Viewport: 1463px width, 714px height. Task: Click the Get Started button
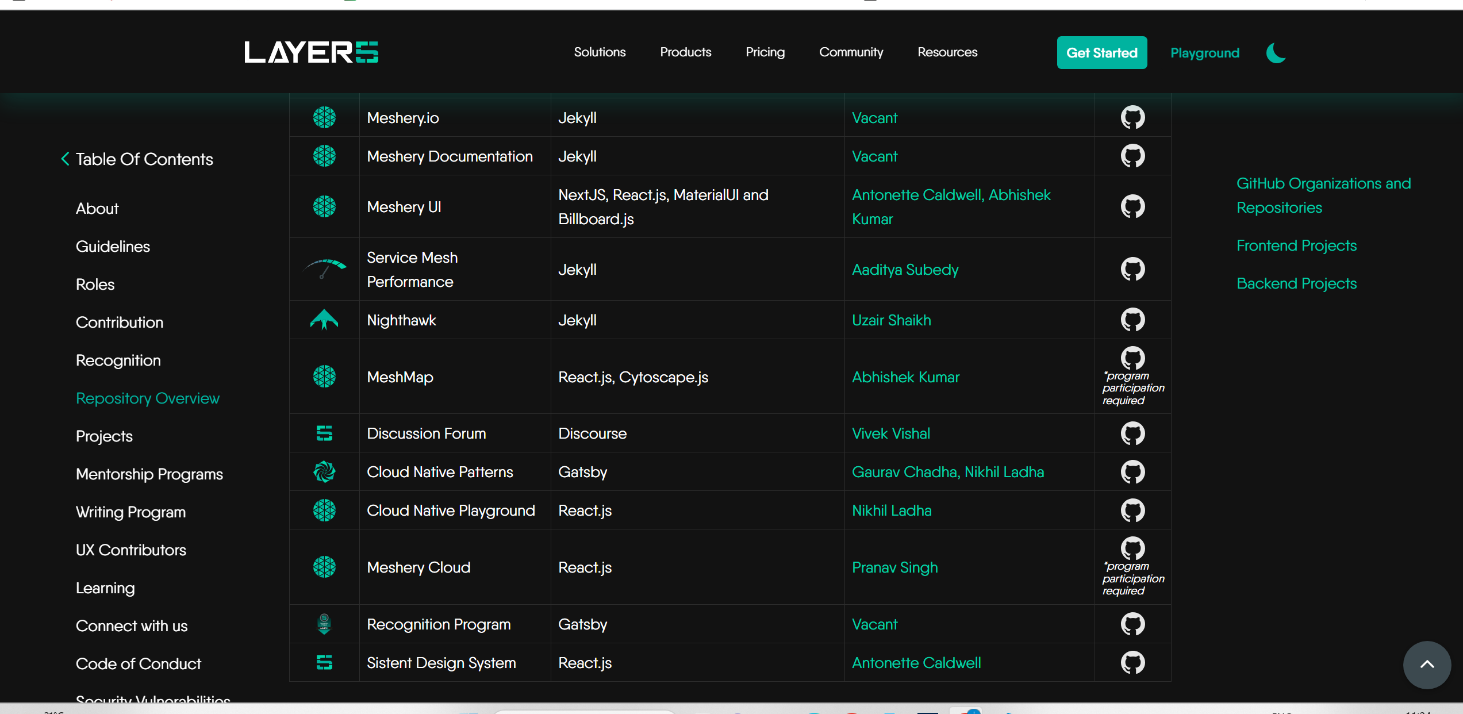(x=1101, y=52)
